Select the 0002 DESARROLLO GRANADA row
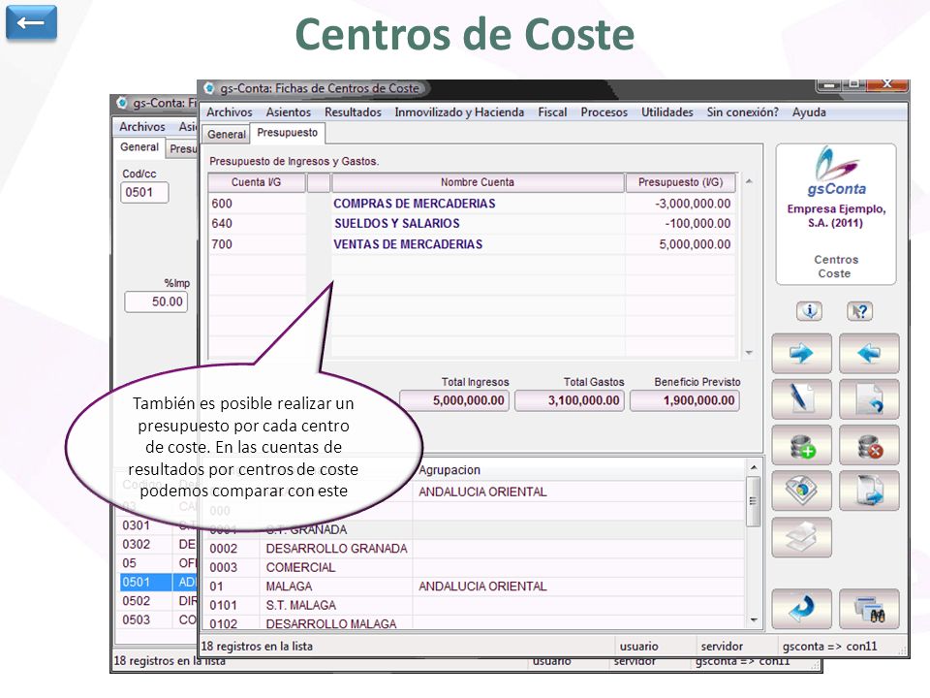The width and height of the screenshot is (930, 698). coord(474,549)
